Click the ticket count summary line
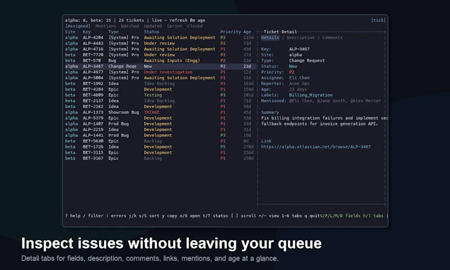The image size is (450, 270). (x=135, y=20)
